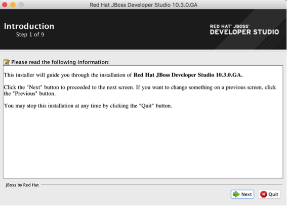287x206 pixels.
Task: Click the paragraph about the Next button
Action: (x=140, y=91)
